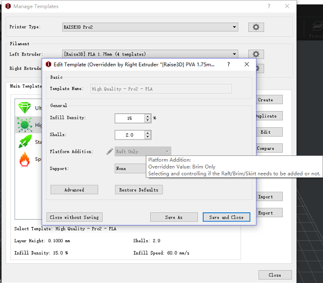Click the 'Layer Height: 0.1000 mm' text
Image resolution: width=323 pixels, height=283 pixels.
(42, 241)
